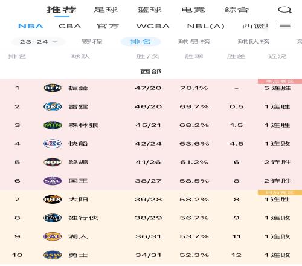Click the 快船 team name
This screenshot has height=266, width=302.
click(x=78, y=144)
